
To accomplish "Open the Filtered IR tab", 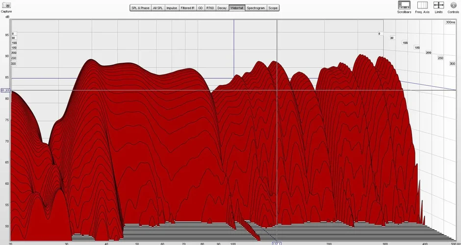I will (187, 8).
